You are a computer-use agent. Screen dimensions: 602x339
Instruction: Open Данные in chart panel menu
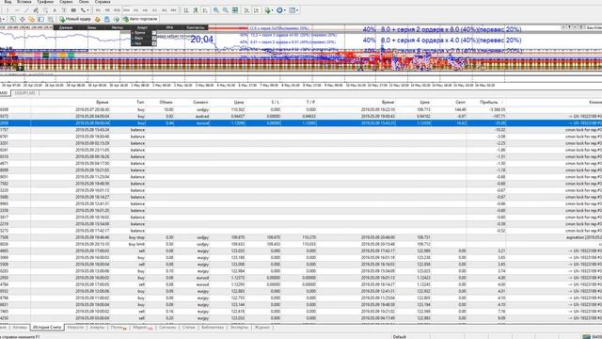(x=66, y=27)
